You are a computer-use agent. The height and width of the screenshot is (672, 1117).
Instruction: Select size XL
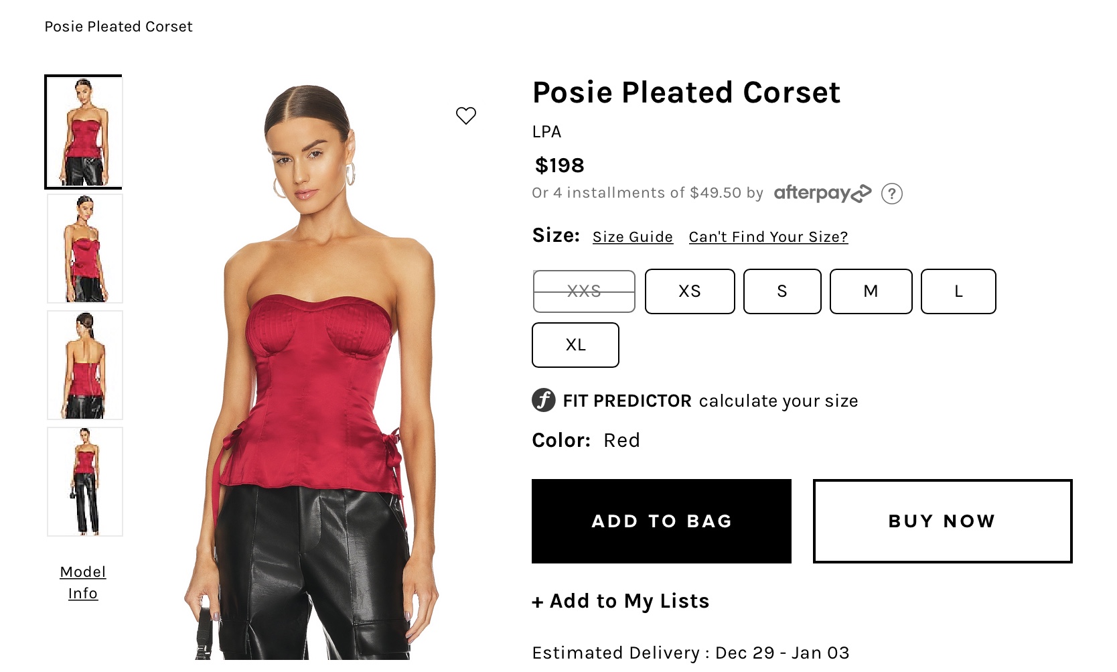coord(575,345)
